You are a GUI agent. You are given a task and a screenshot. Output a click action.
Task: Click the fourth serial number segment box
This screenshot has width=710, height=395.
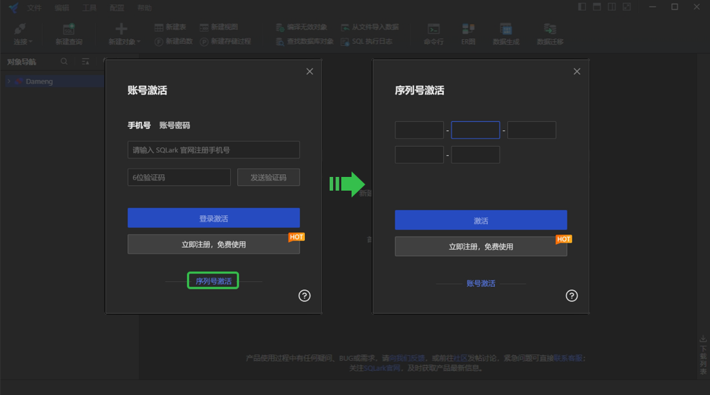[419, 154]
